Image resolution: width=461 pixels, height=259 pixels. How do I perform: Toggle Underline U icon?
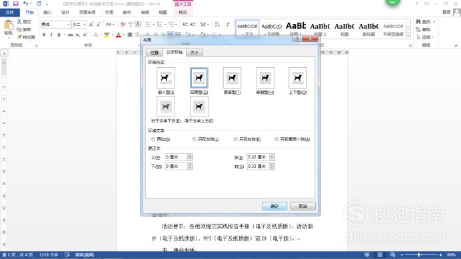coord(59,35)
